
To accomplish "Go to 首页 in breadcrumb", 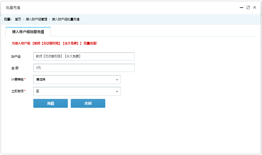I will (18, 19).
